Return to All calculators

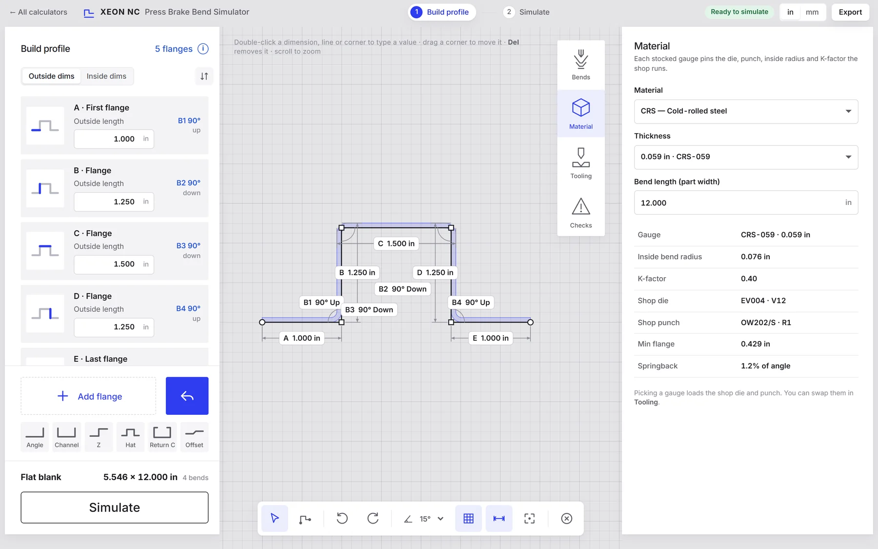39,12
